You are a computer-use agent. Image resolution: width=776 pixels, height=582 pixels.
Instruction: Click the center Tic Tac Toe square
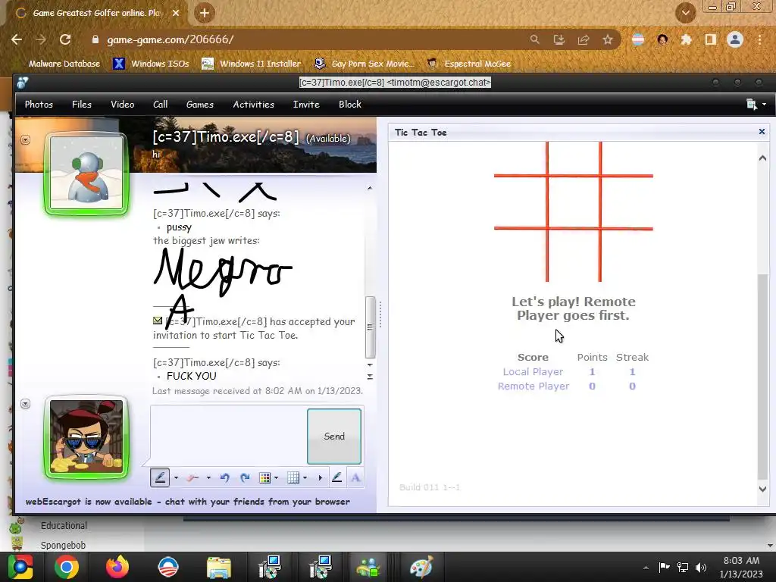click(574, 202)
